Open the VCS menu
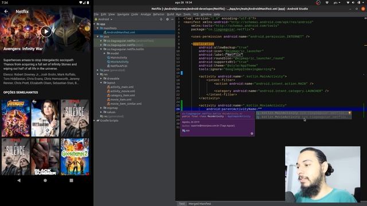The width and height of the screenshot is (367, 206). tap(196, 14)
